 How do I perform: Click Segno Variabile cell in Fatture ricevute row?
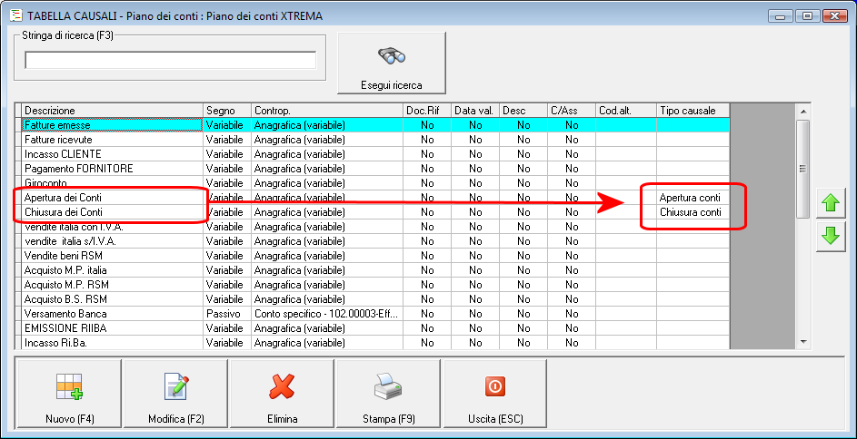tap(227, 140)
